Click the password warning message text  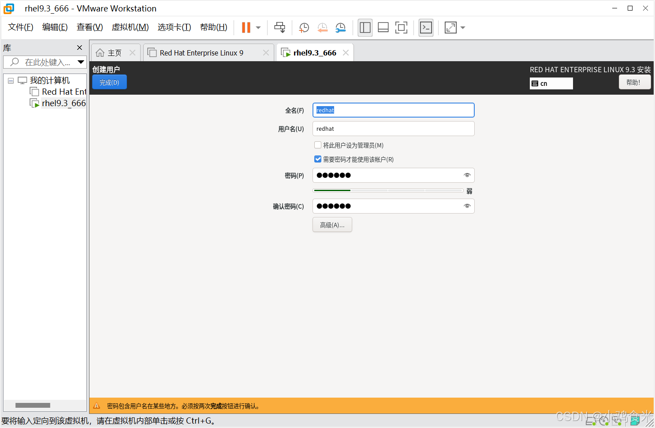pos(185,406)
